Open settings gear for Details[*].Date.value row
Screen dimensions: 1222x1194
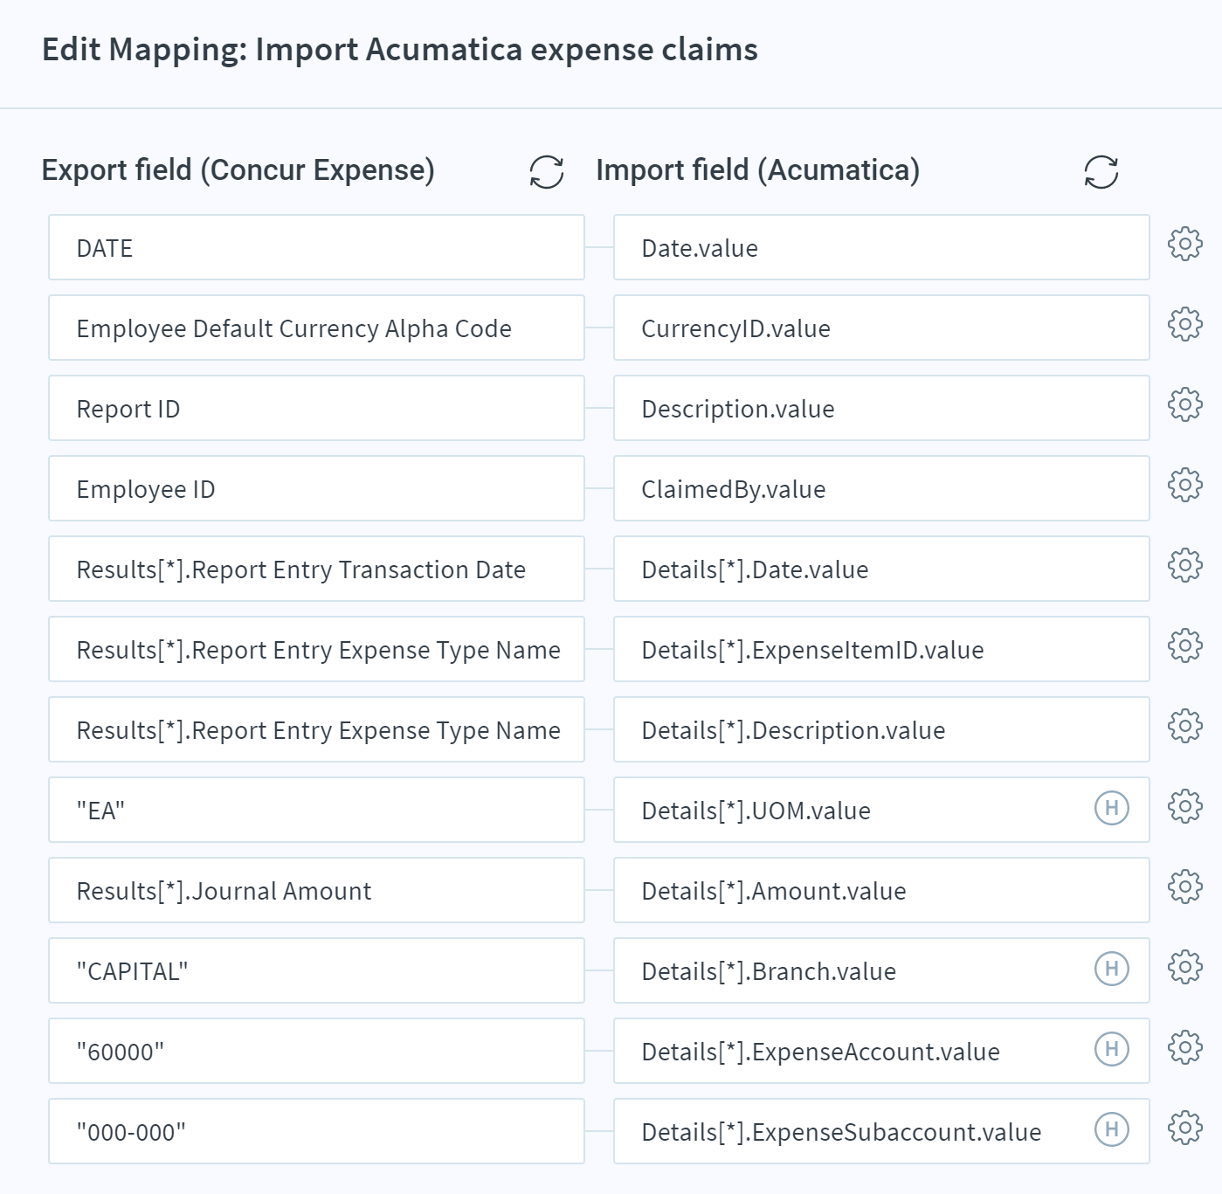coord(1185,565)
